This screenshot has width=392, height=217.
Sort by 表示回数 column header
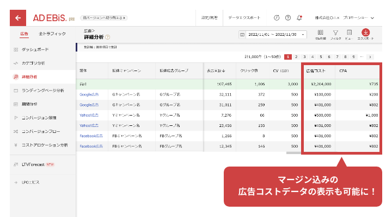pos(218,71)
